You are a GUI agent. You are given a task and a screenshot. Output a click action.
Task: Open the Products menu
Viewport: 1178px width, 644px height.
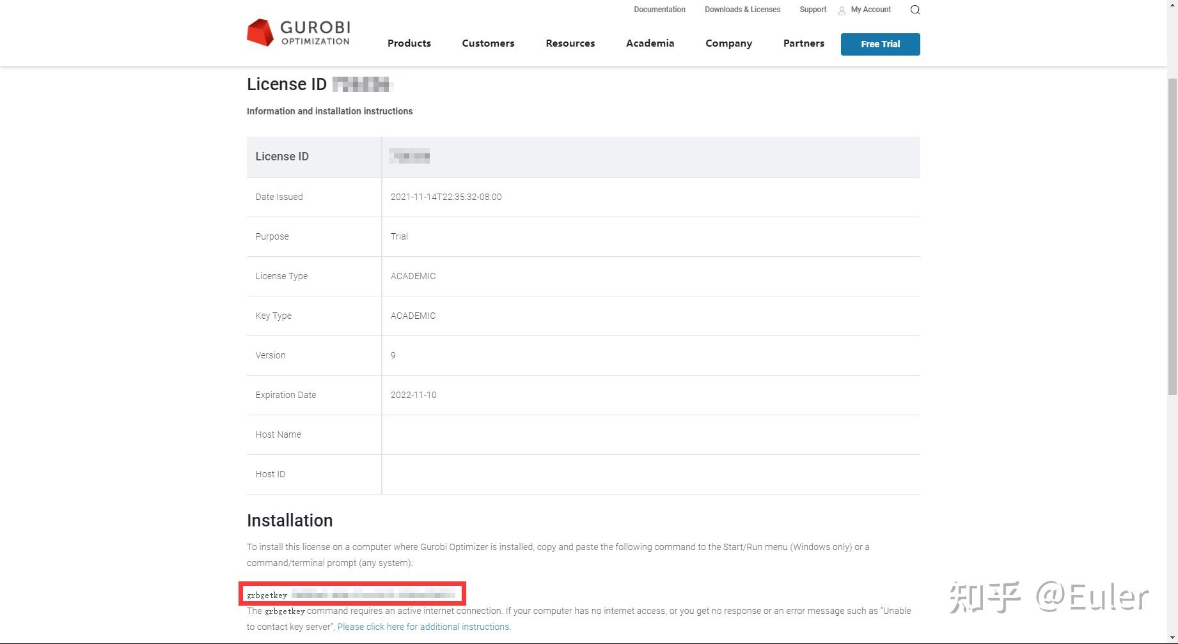pos(409,43)
